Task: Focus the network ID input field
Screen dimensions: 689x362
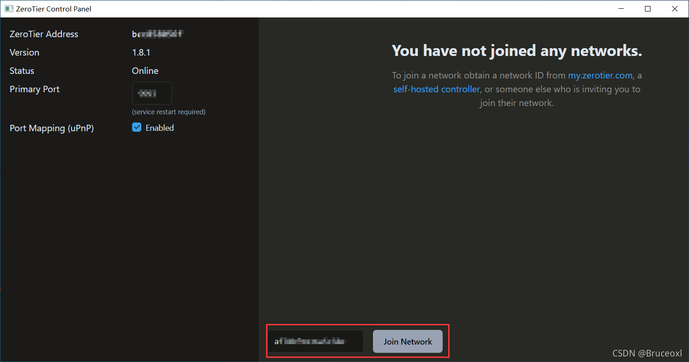Action: pos(316,341)
